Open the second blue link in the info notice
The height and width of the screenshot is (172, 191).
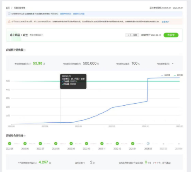click(79, 14)
